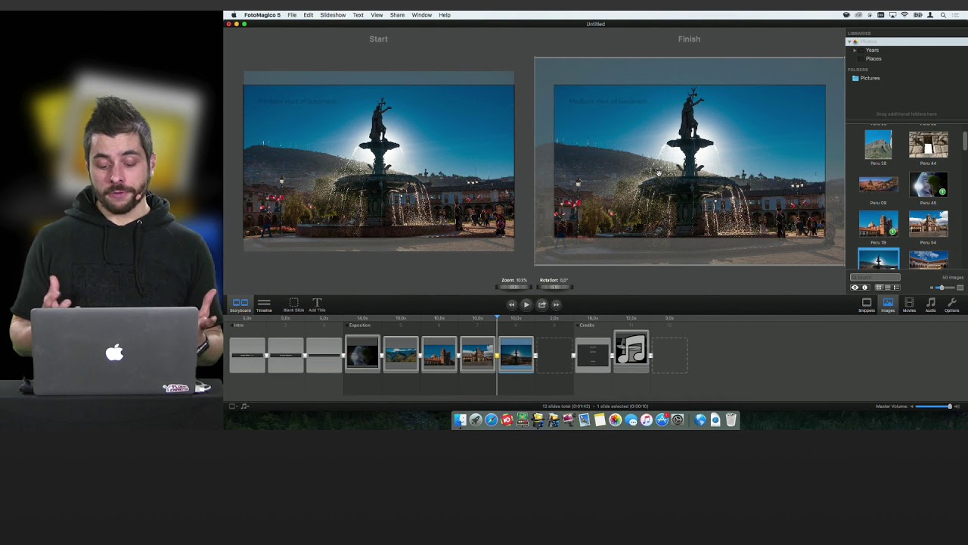Open Safari from the Dock
The width and height of the screenshot is (968, 545).
(491, 420)
